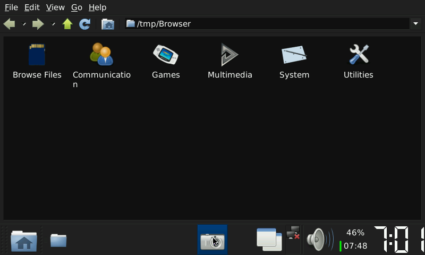Click the /tmp/Browser address field
Viewport: 425px width, 255px height.
[266, 24]
